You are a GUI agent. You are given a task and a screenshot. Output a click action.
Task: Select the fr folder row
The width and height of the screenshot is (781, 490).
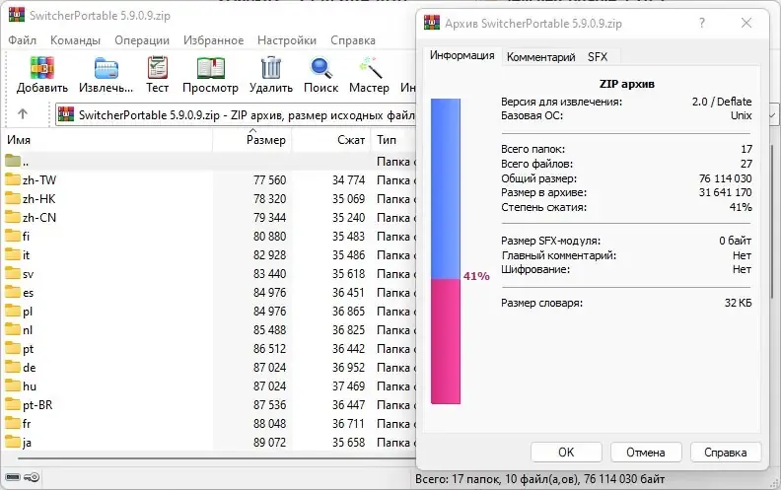tap(209, 424)
